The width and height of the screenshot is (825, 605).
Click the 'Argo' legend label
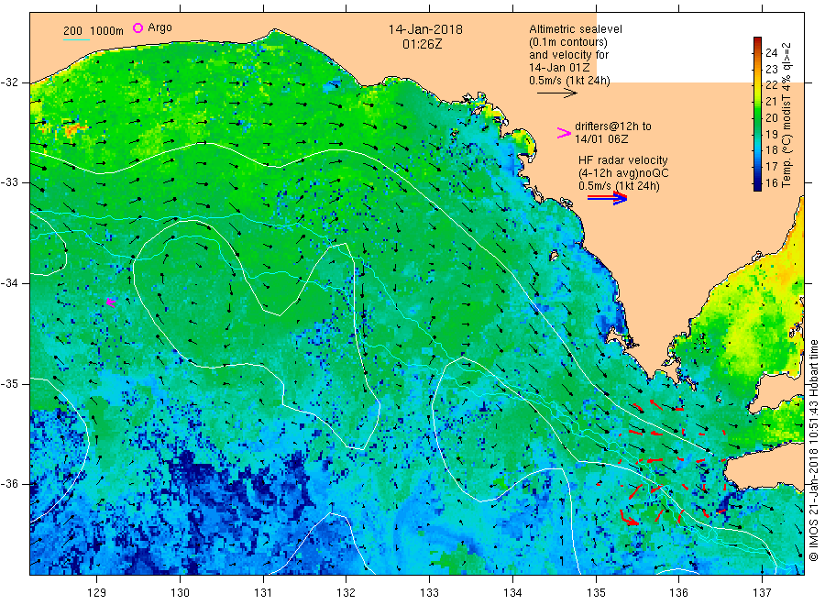(x=159, y=27)
